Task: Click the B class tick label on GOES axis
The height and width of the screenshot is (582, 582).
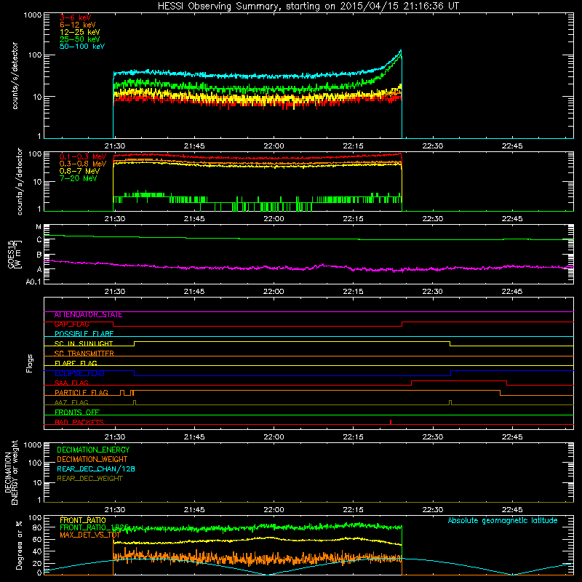Action: click(x=39, y=255)
